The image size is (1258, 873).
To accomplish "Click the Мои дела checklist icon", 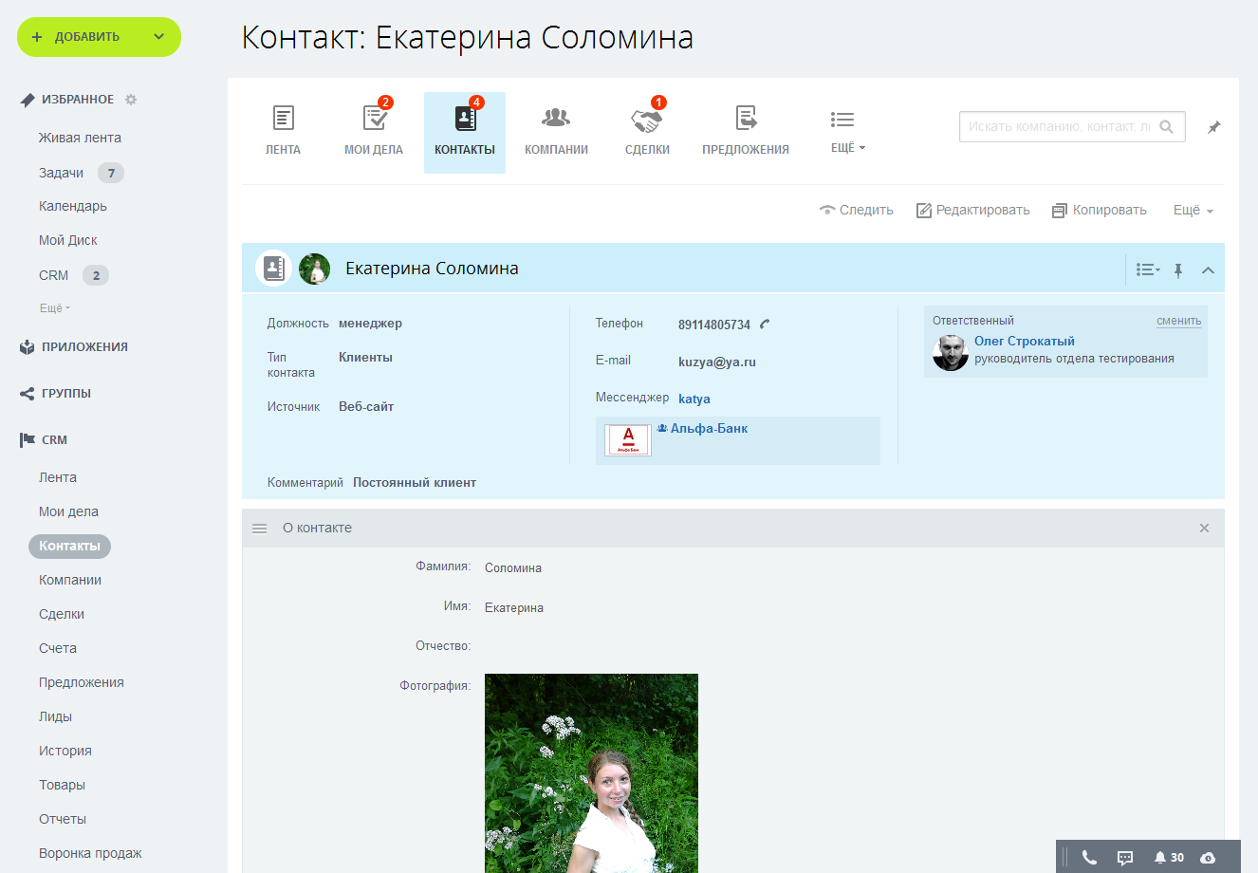I will pos(375,119).
